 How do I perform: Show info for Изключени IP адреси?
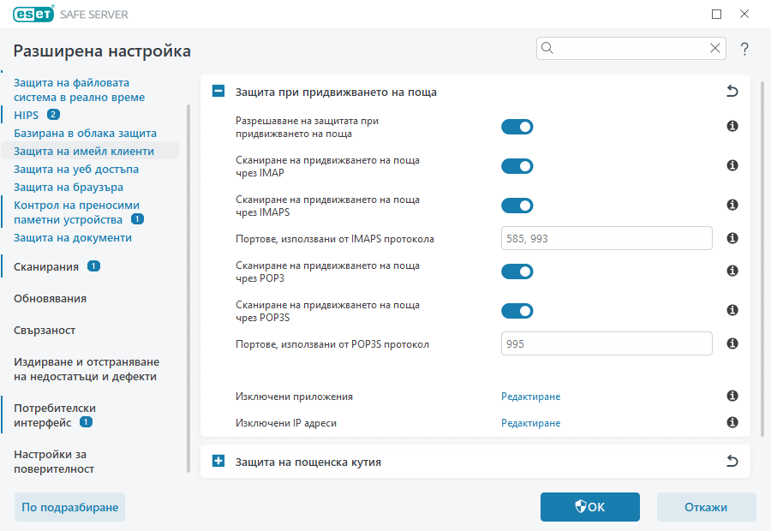732,423
